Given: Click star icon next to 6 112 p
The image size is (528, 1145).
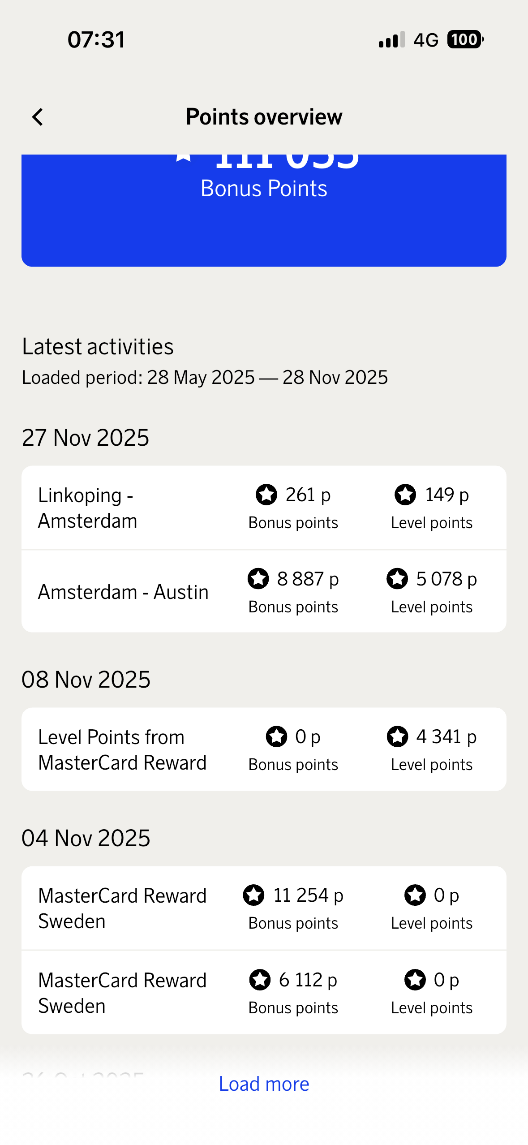Looking at the screenshot, I should 260,980.
